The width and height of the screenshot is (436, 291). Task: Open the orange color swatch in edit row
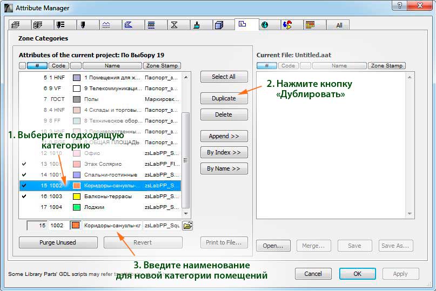point(76,226)
